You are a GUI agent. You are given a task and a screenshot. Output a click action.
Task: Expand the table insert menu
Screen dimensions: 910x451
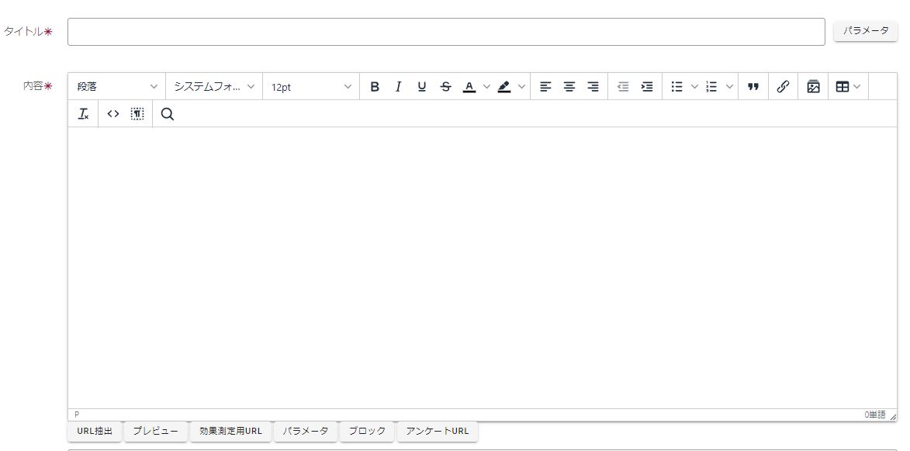(848, 87)
